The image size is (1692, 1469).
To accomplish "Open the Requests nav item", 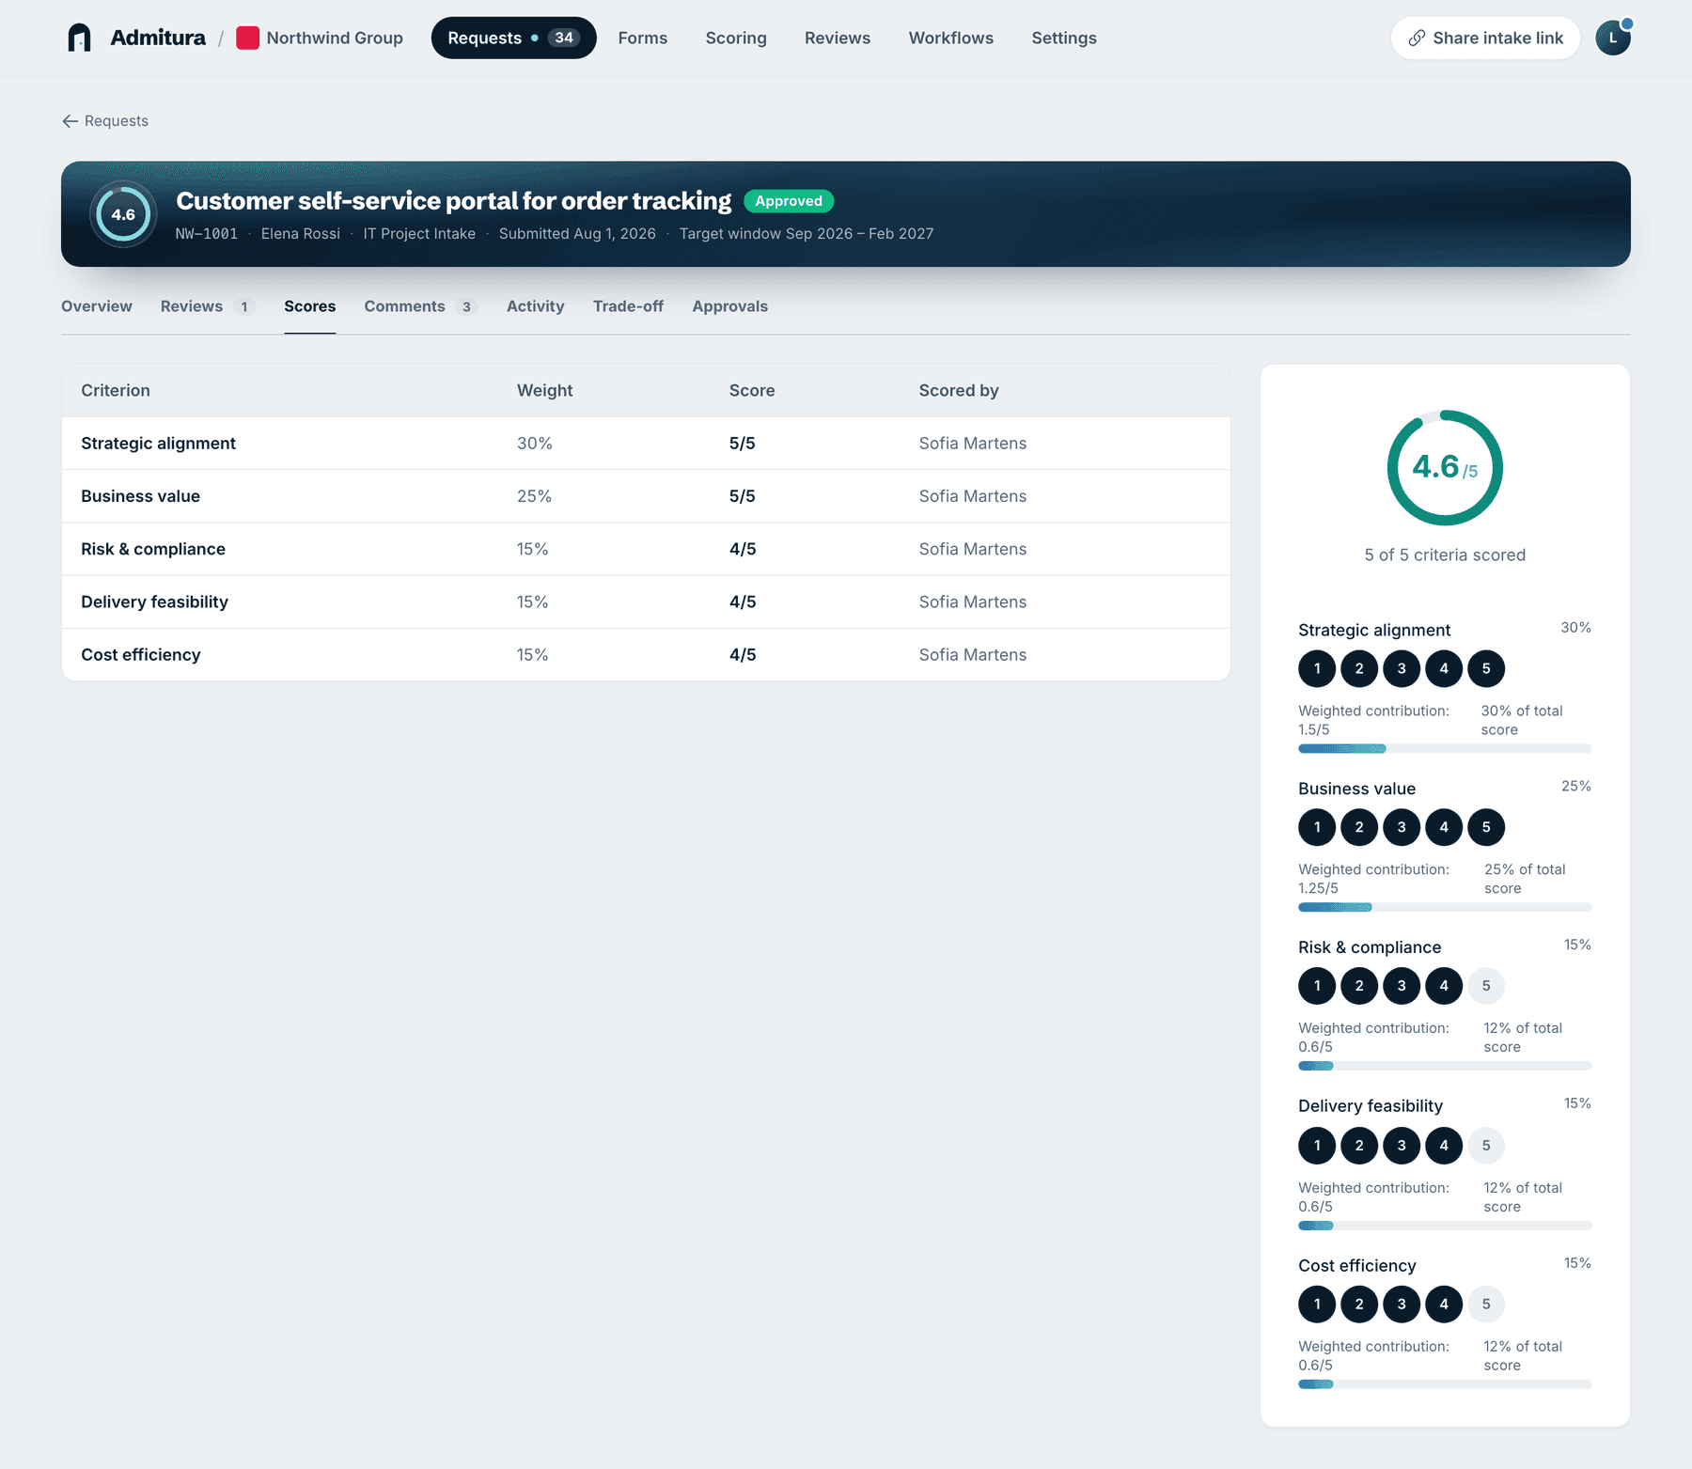I will 513,38.
